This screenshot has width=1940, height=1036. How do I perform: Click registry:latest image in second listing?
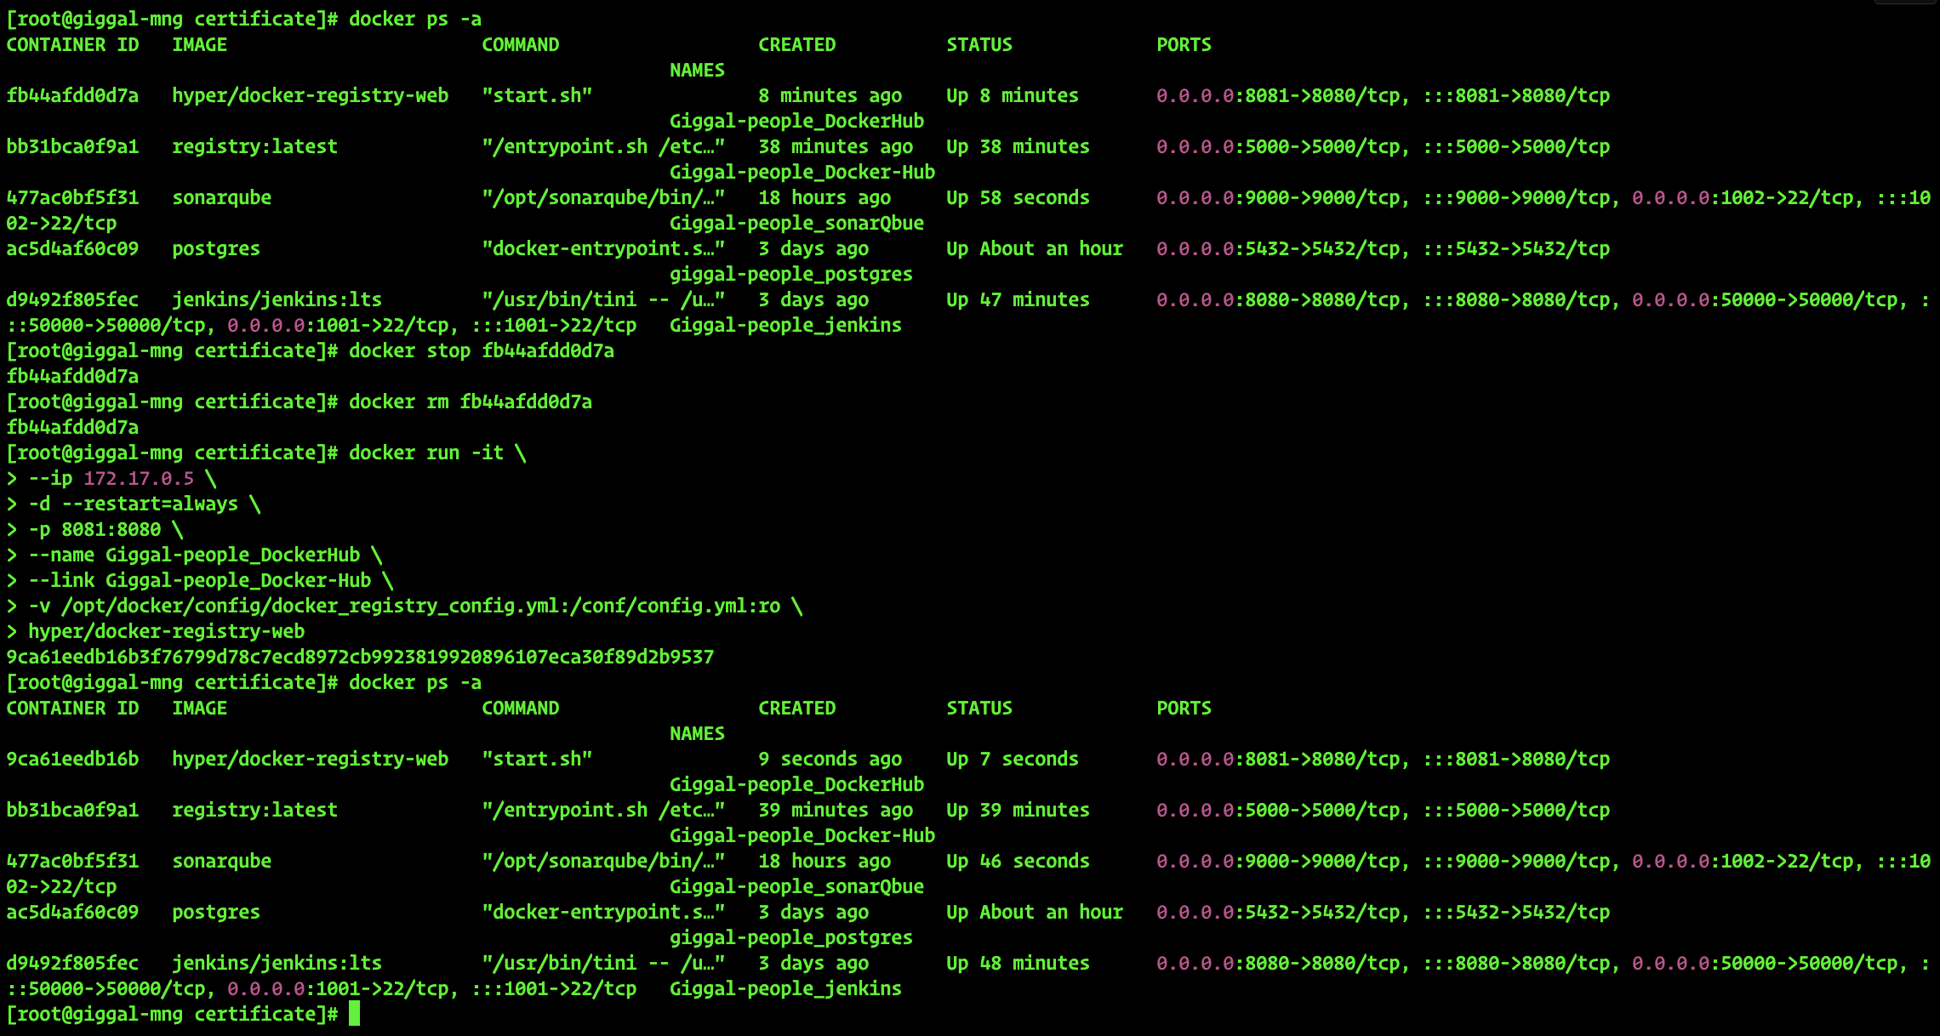click(254, 810)
